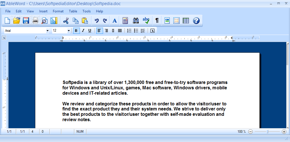
Task: Expand the font size 12 dropdown
Action: [x=69, y=31]
